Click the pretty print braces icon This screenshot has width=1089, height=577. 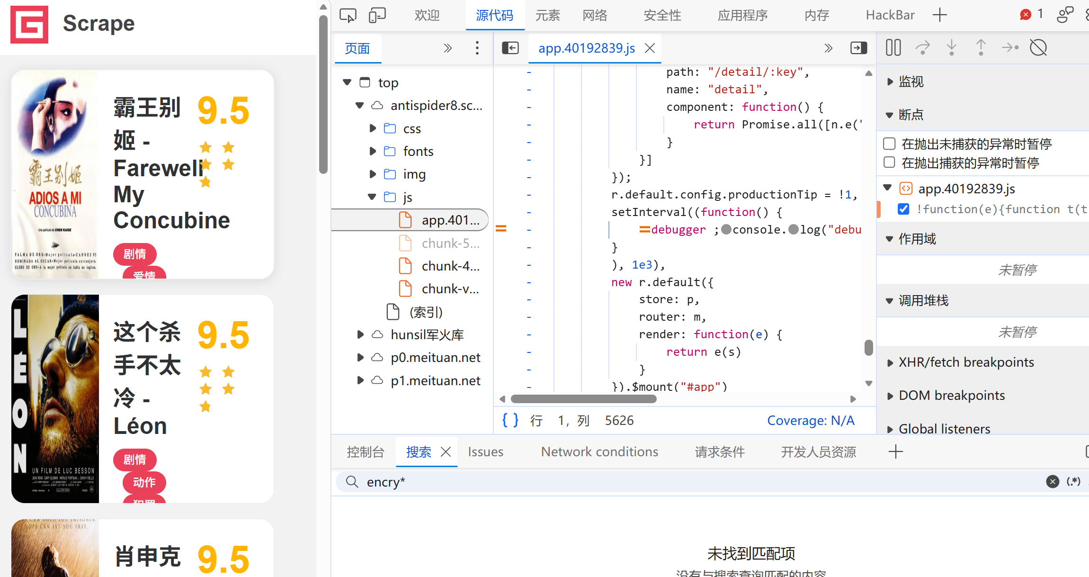click(x=510, y=420)
